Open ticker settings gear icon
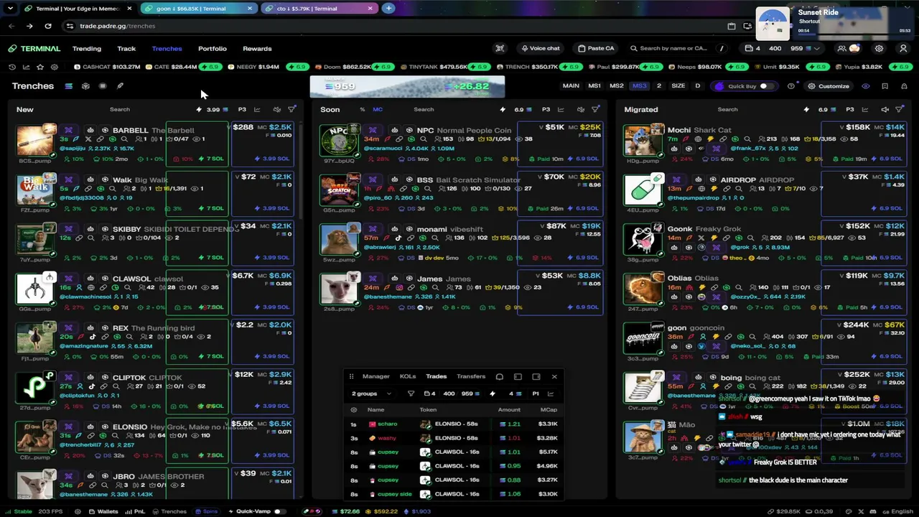The image size is (919, 517). [x=54, y=67]
